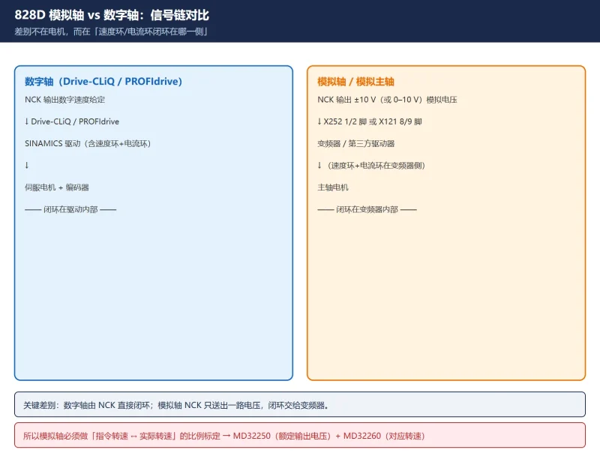Click the line '闭环在驱动内部'
The height and width of the screenshot is (468, 600).
[x=70, y=209]
